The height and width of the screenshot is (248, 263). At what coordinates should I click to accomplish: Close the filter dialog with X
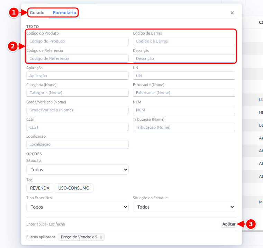click(x=232, y=13)
